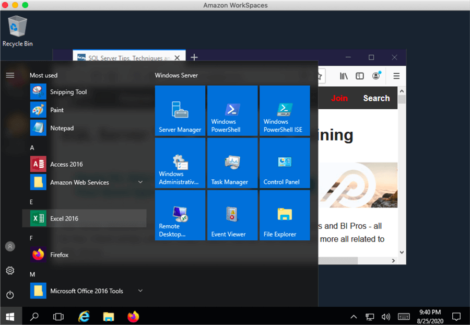Open a new Firefox tab

click(x=194, y=57)
